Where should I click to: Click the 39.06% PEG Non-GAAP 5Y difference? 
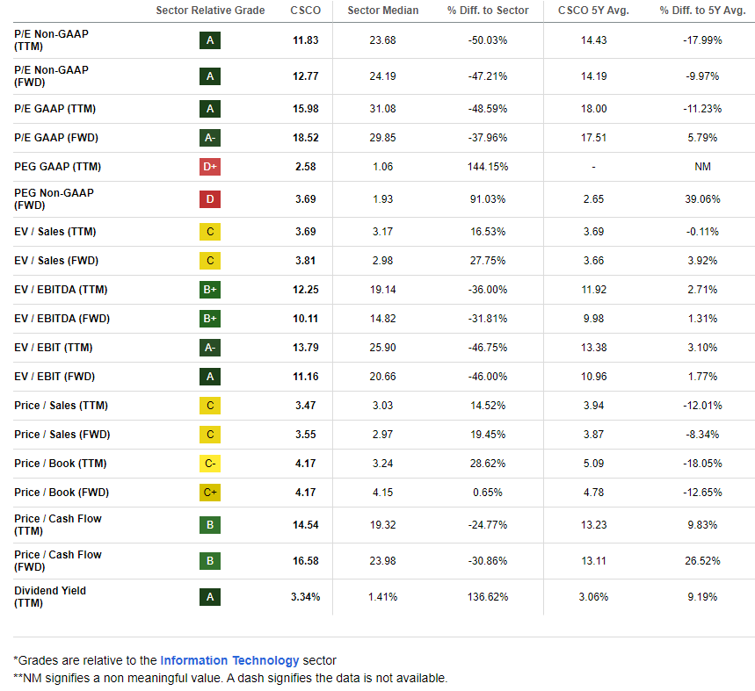tap(702, 199)
